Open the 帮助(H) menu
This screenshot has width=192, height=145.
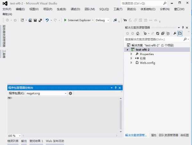(x=7, y=14)
